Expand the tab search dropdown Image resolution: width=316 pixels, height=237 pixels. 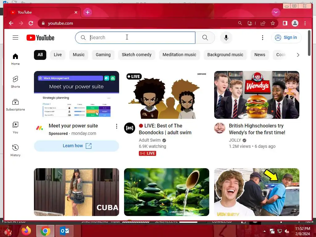pyautogui.click(x=276, y=12)
